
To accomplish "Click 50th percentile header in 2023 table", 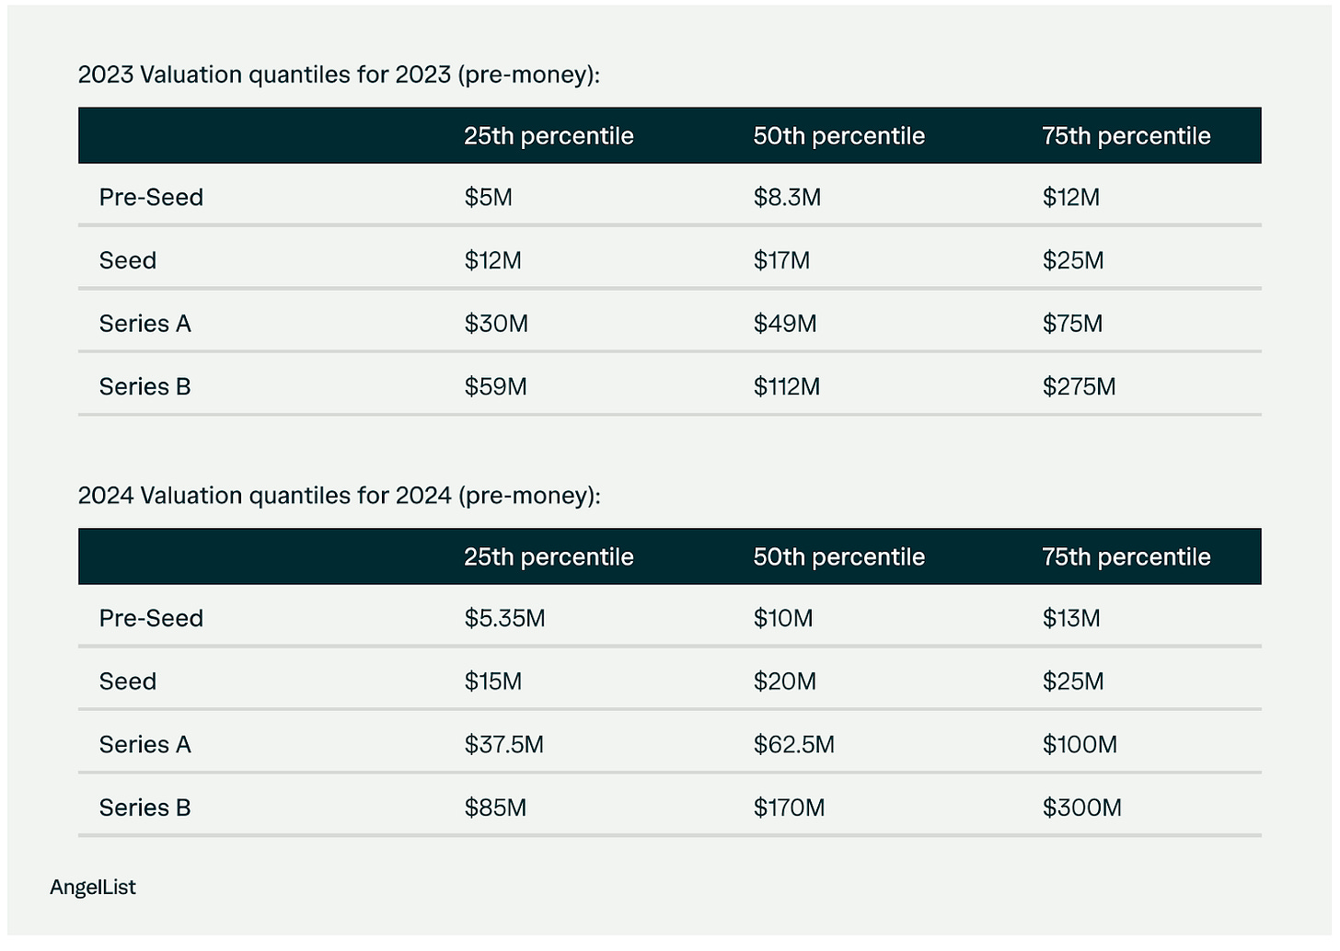I will (838, 136).
